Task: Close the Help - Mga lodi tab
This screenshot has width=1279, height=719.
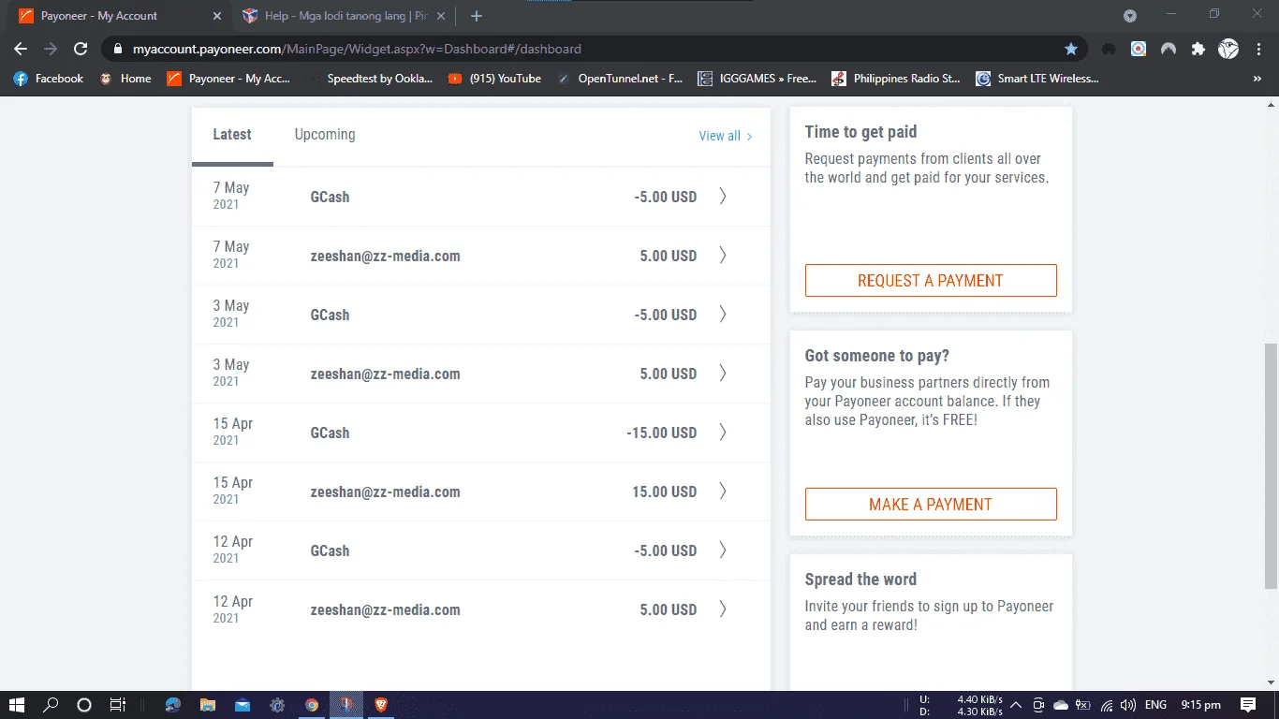Action: (441, 16)
